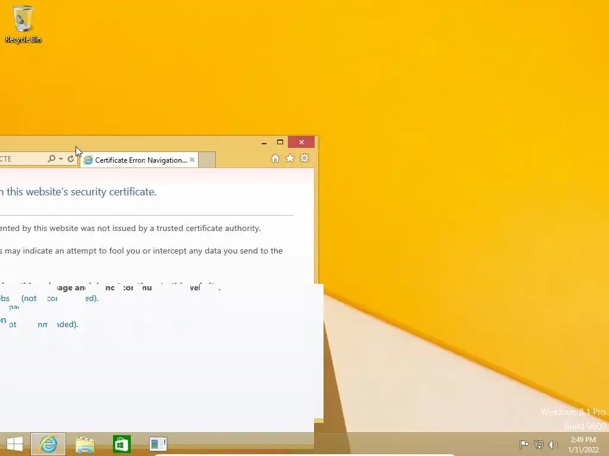Viewport: 609px width, 456px height.
Task: Click the network icon in system tray
Action: 539,444
